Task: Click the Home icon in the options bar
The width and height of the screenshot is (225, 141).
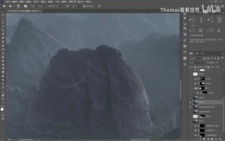Action: pos(4,6)
